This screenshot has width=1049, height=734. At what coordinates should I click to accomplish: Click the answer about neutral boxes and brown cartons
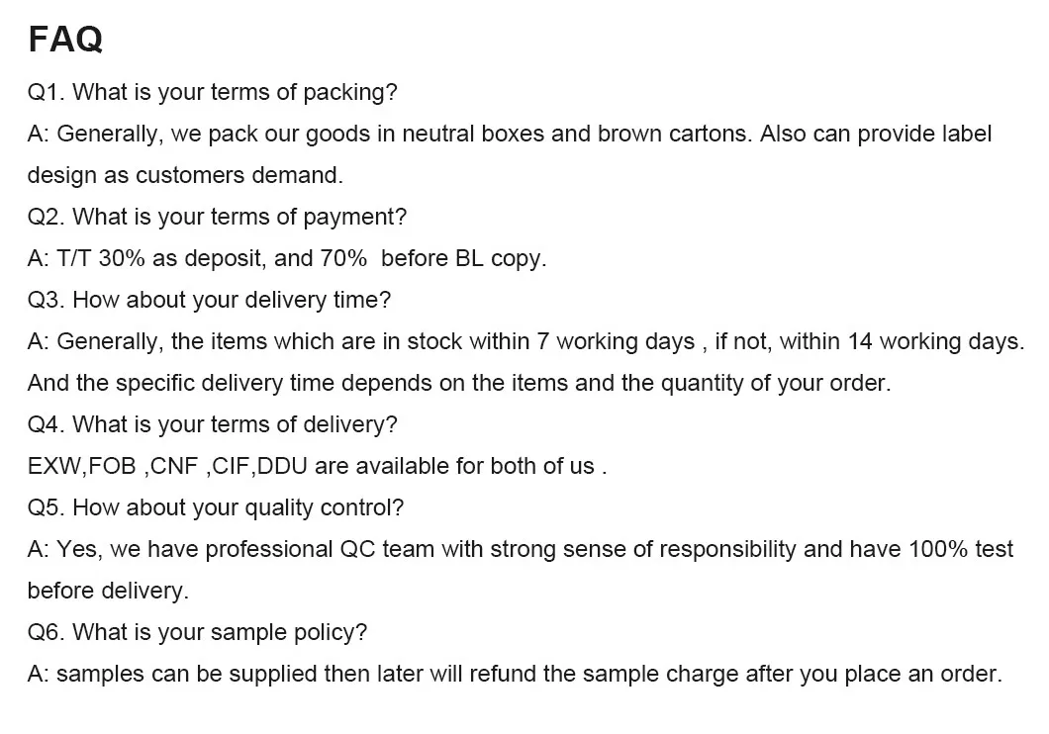pos(509,134)
